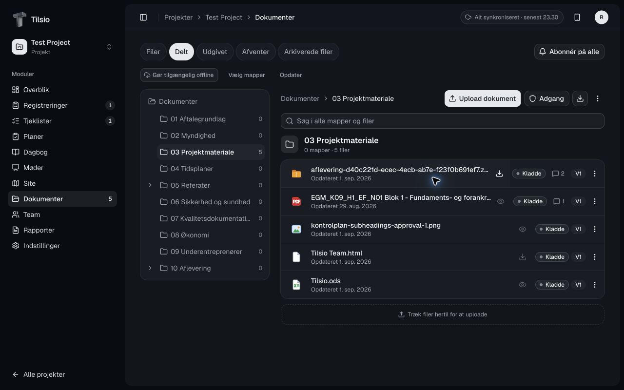Download the aflevering zip file
Image resolution: width=624 pixels, height=390 pixels.
[x=499, y=174]
